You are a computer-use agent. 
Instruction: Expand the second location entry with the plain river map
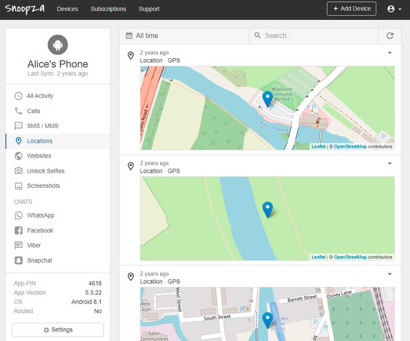tap(389, 164)
